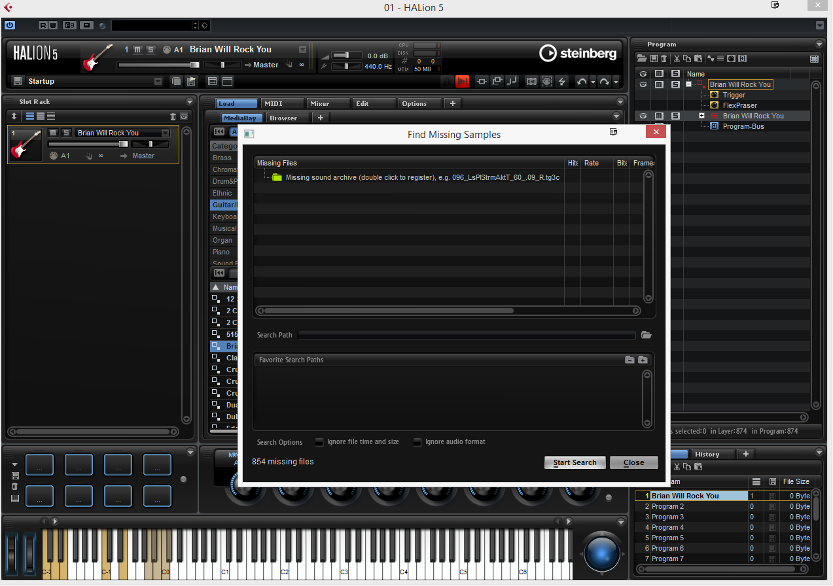Screen dimensions: 833x586
Task: Switch to the Options tab
Action: [420, 103]
